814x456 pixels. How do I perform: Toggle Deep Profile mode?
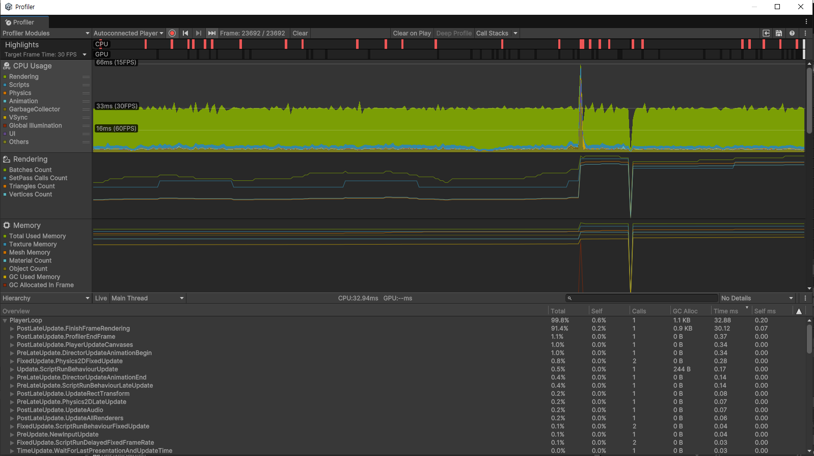454,33
